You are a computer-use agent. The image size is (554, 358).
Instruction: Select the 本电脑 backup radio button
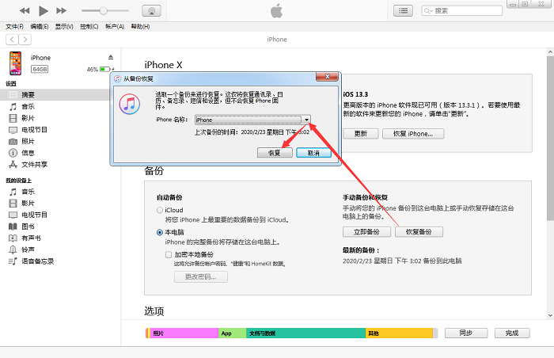[160, 232]
